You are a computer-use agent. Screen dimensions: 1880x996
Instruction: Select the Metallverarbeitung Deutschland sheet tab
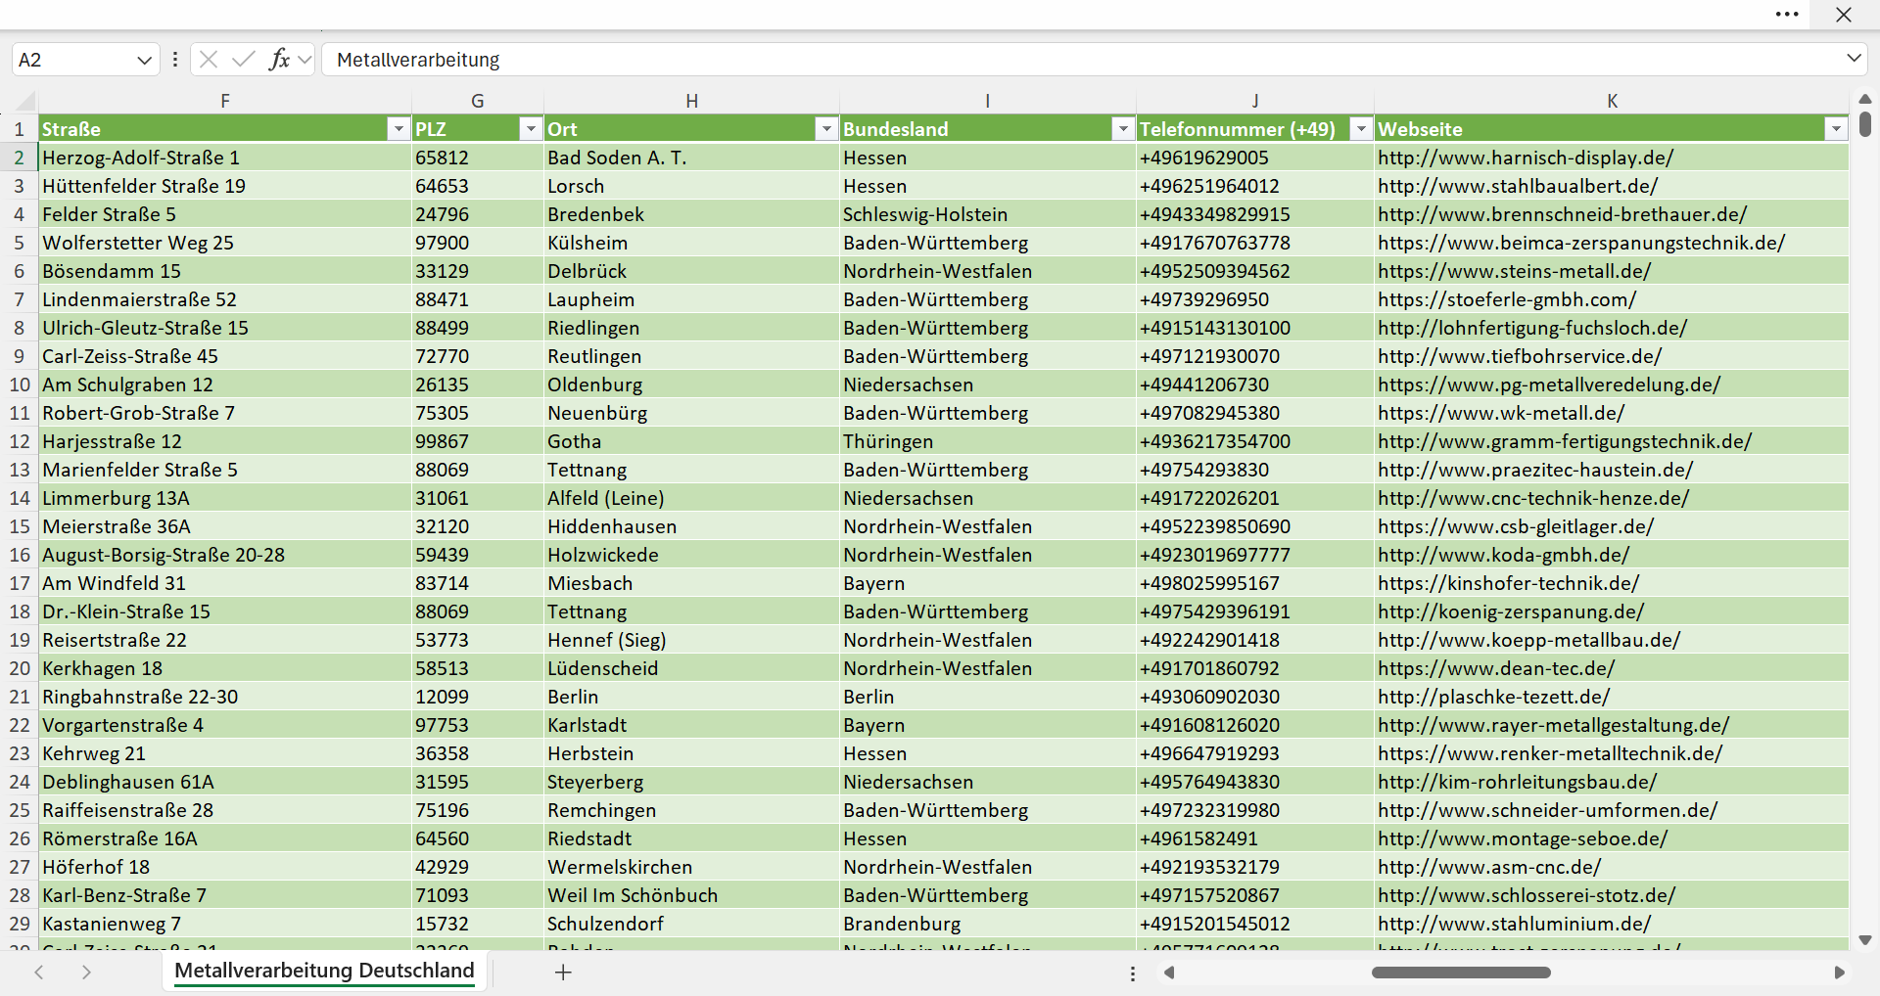324,971
